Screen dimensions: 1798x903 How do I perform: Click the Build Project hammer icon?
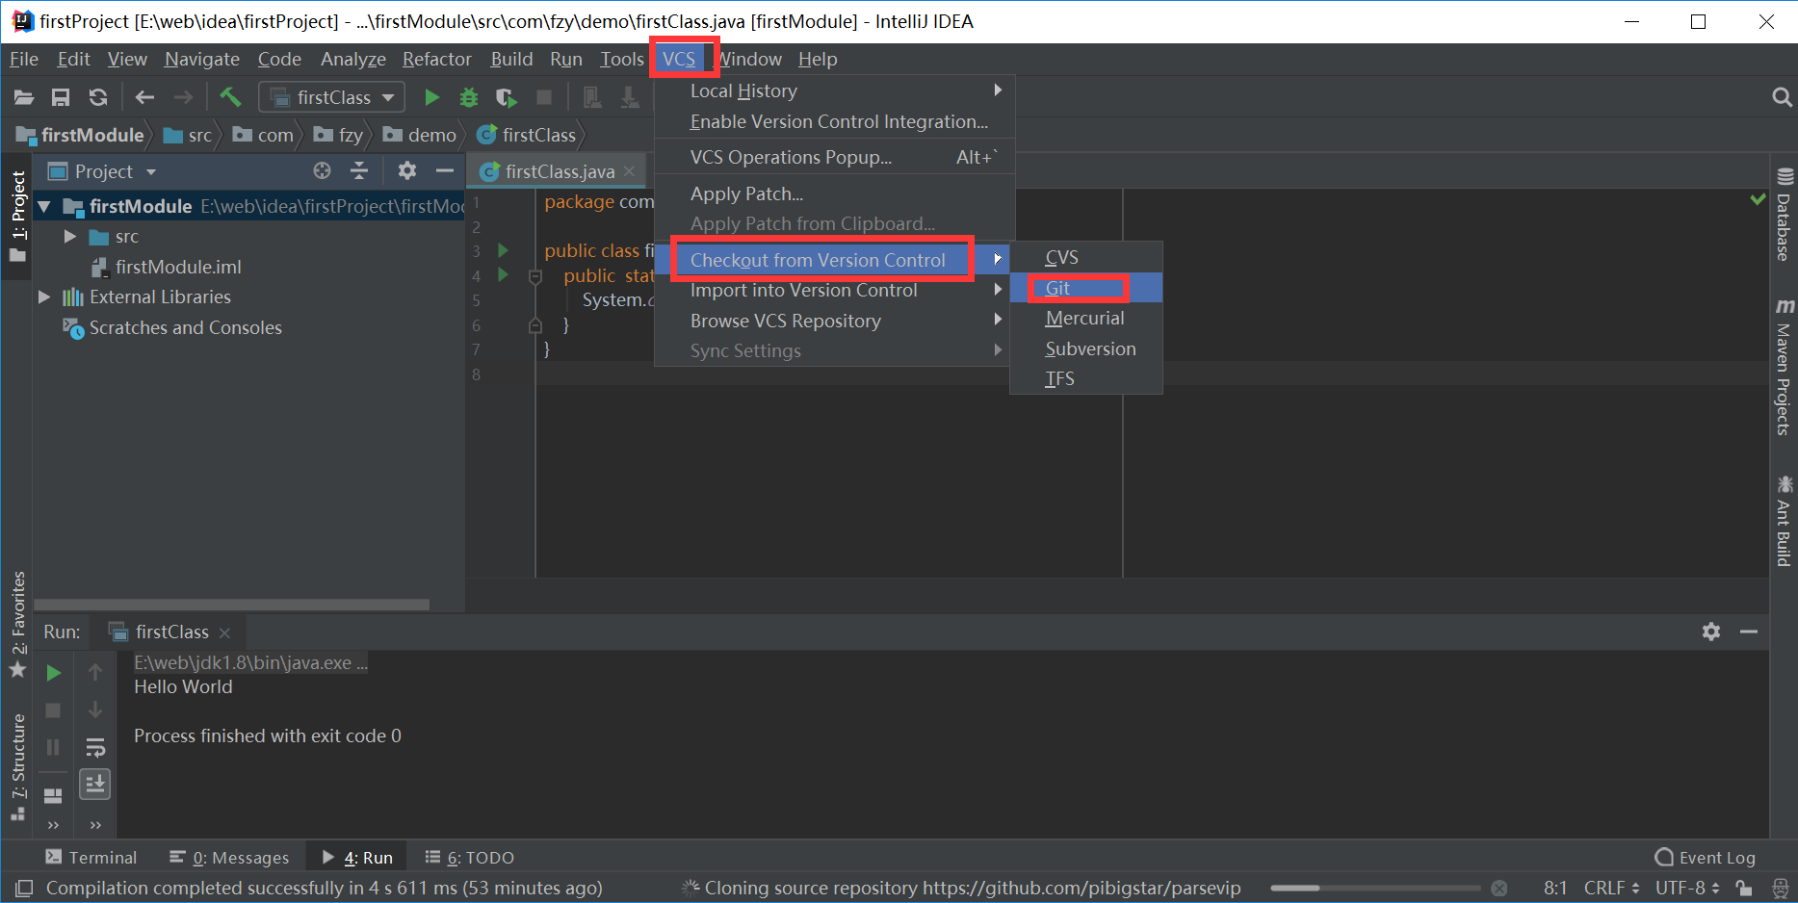tap(229, 96)
